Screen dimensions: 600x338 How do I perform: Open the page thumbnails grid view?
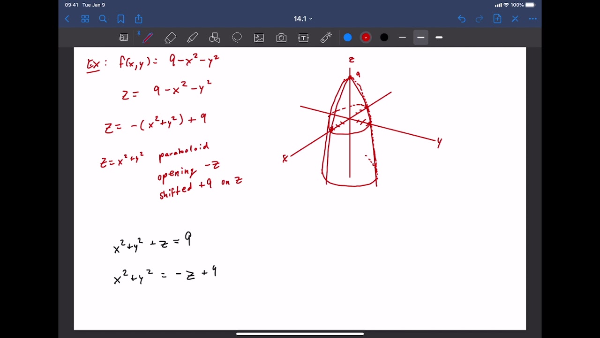[85, 19]
